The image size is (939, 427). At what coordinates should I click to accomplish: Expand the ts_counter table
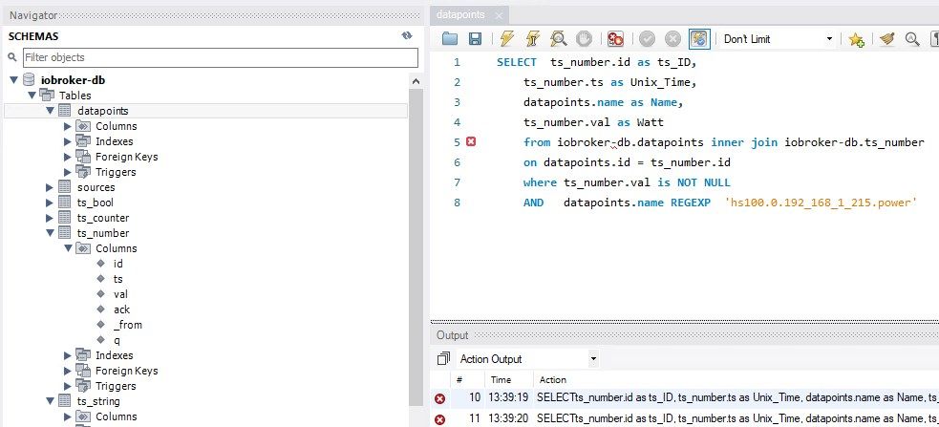click(x=50, y=218)
